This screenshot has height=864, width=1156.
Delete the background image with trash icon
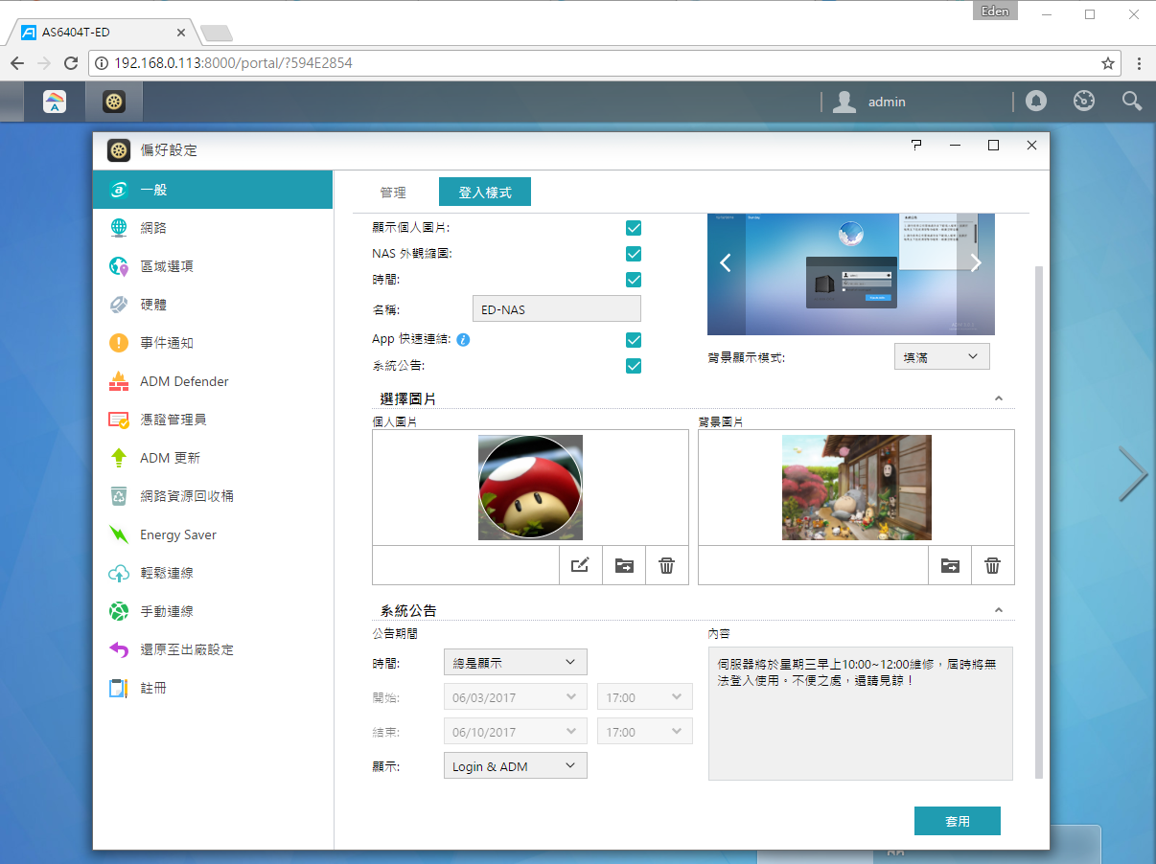pyautogui.click(x=993, y=565)
